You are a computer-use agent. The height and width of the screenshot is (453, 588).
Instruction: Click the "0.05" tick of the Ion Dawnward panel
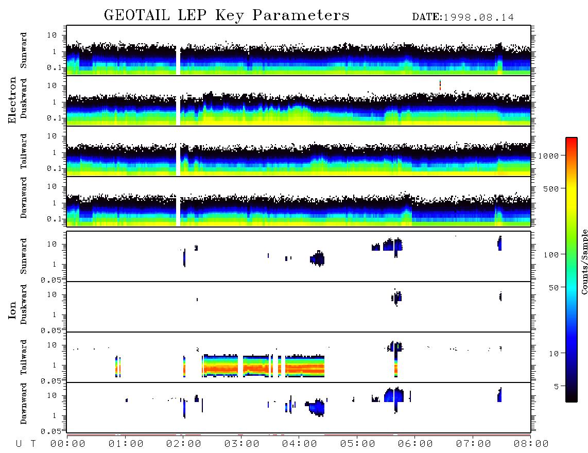[51, 431]
